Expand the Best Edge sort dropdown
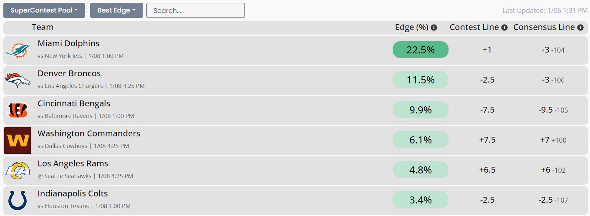Image resolution: width=590 pixels, height=216 pixels. coord(116,10)
